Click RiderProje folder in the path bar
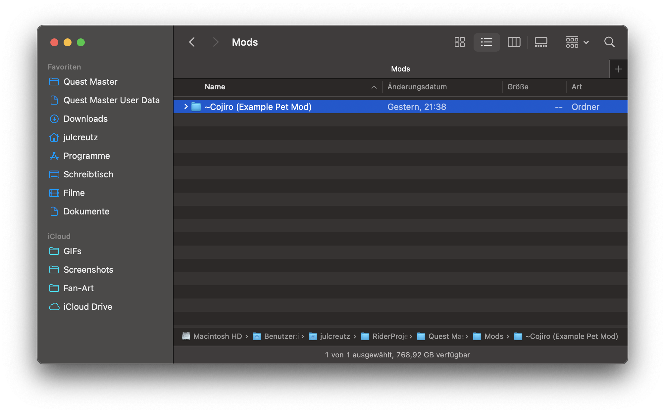The width and height of the screenshot is (665, 413). coord(384,336)
